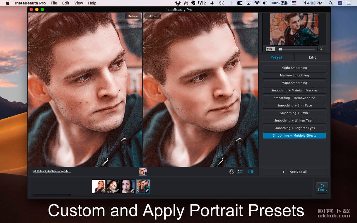Click the scissors-style menu bar icon
This screenshot has height=223, width=357.
click(212, 3)
